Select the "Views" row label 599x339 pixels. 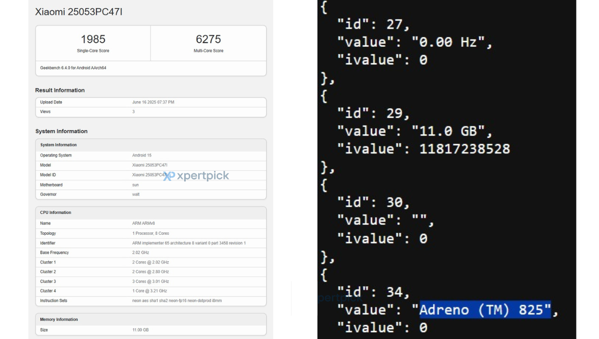click(x=45, y=112)
